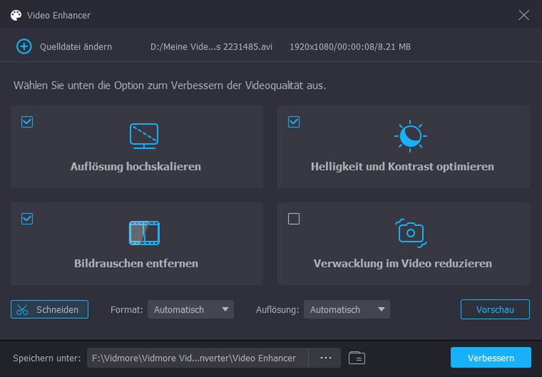
Task: Click the film strip noise removal icon
Action: (x=144, y=233)
